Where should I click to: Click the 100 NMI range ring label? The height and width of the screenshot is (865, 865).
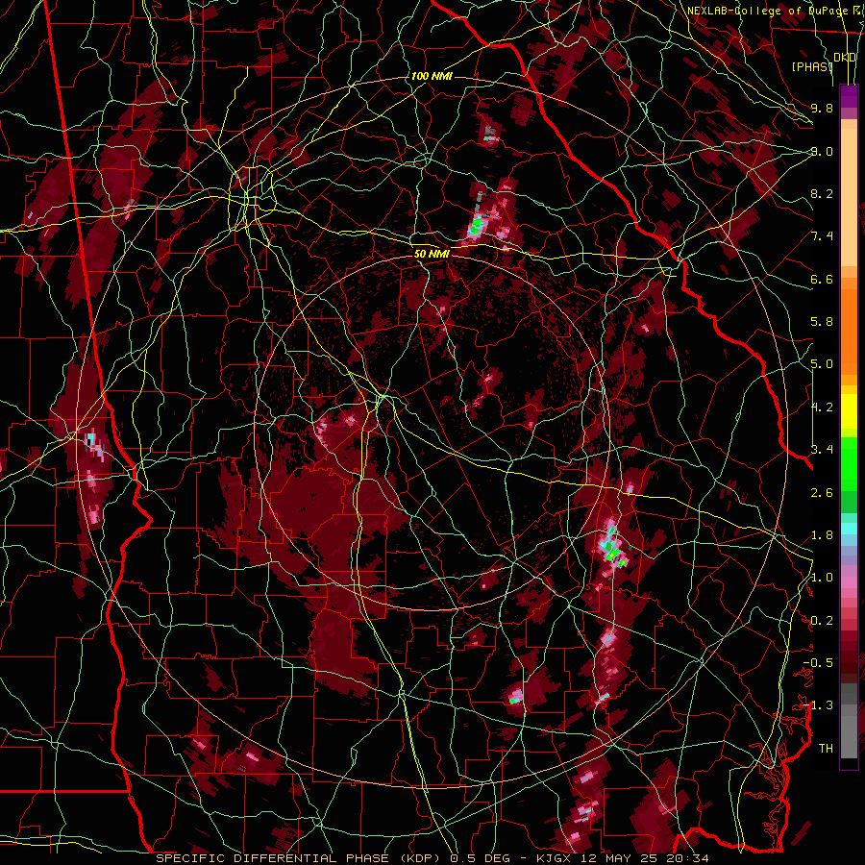pyautogui.click(x=432, y=76)
